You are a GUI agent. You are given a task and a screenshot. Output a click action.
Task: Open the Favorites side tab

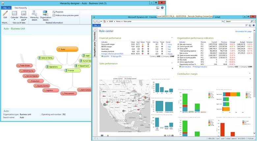pyautogui.click(x=95, y=36)
